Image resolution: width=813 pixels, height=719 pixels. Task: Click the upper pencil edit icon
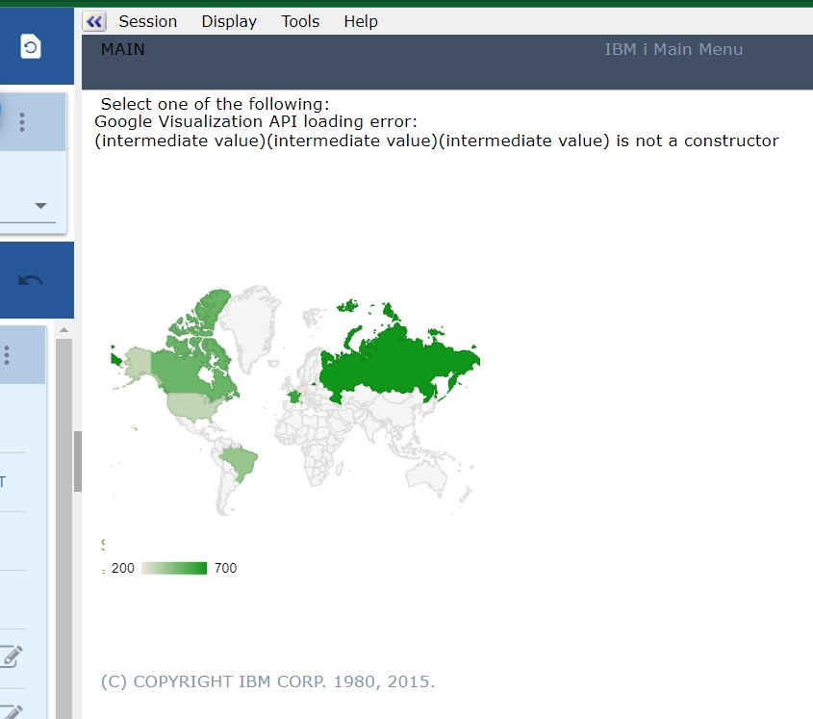12,656
